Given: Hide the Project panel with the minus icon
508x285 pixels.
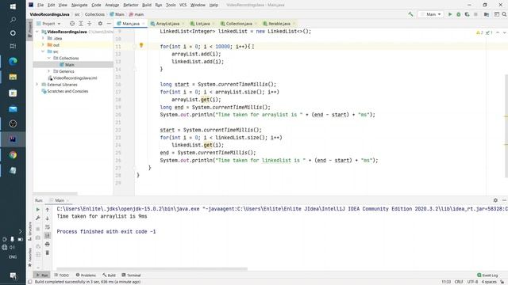Looking at the screenshot, I should (x=109, y=24).
